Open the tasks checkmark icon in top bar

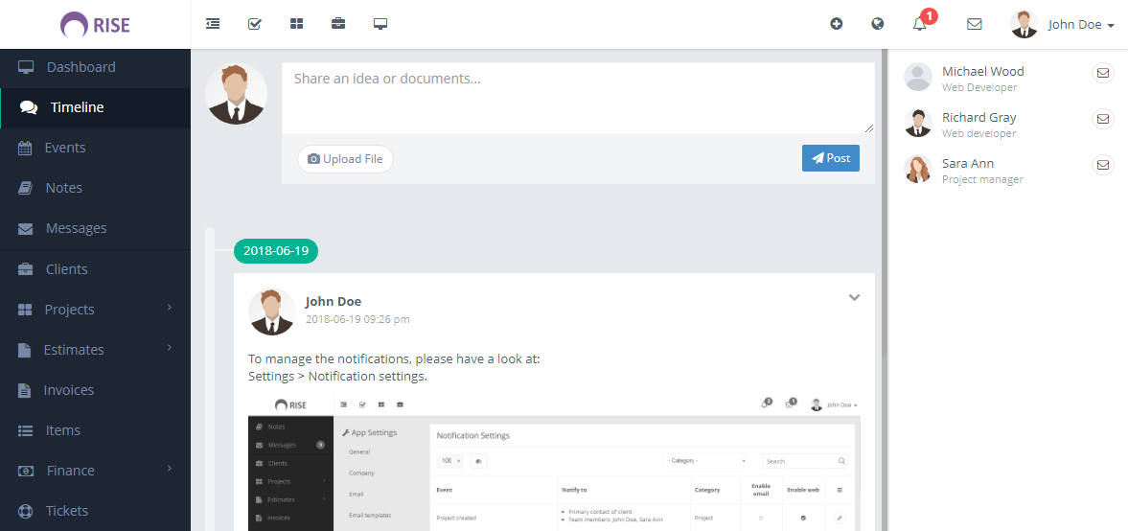pyautogui.click(x=255, y=24)
